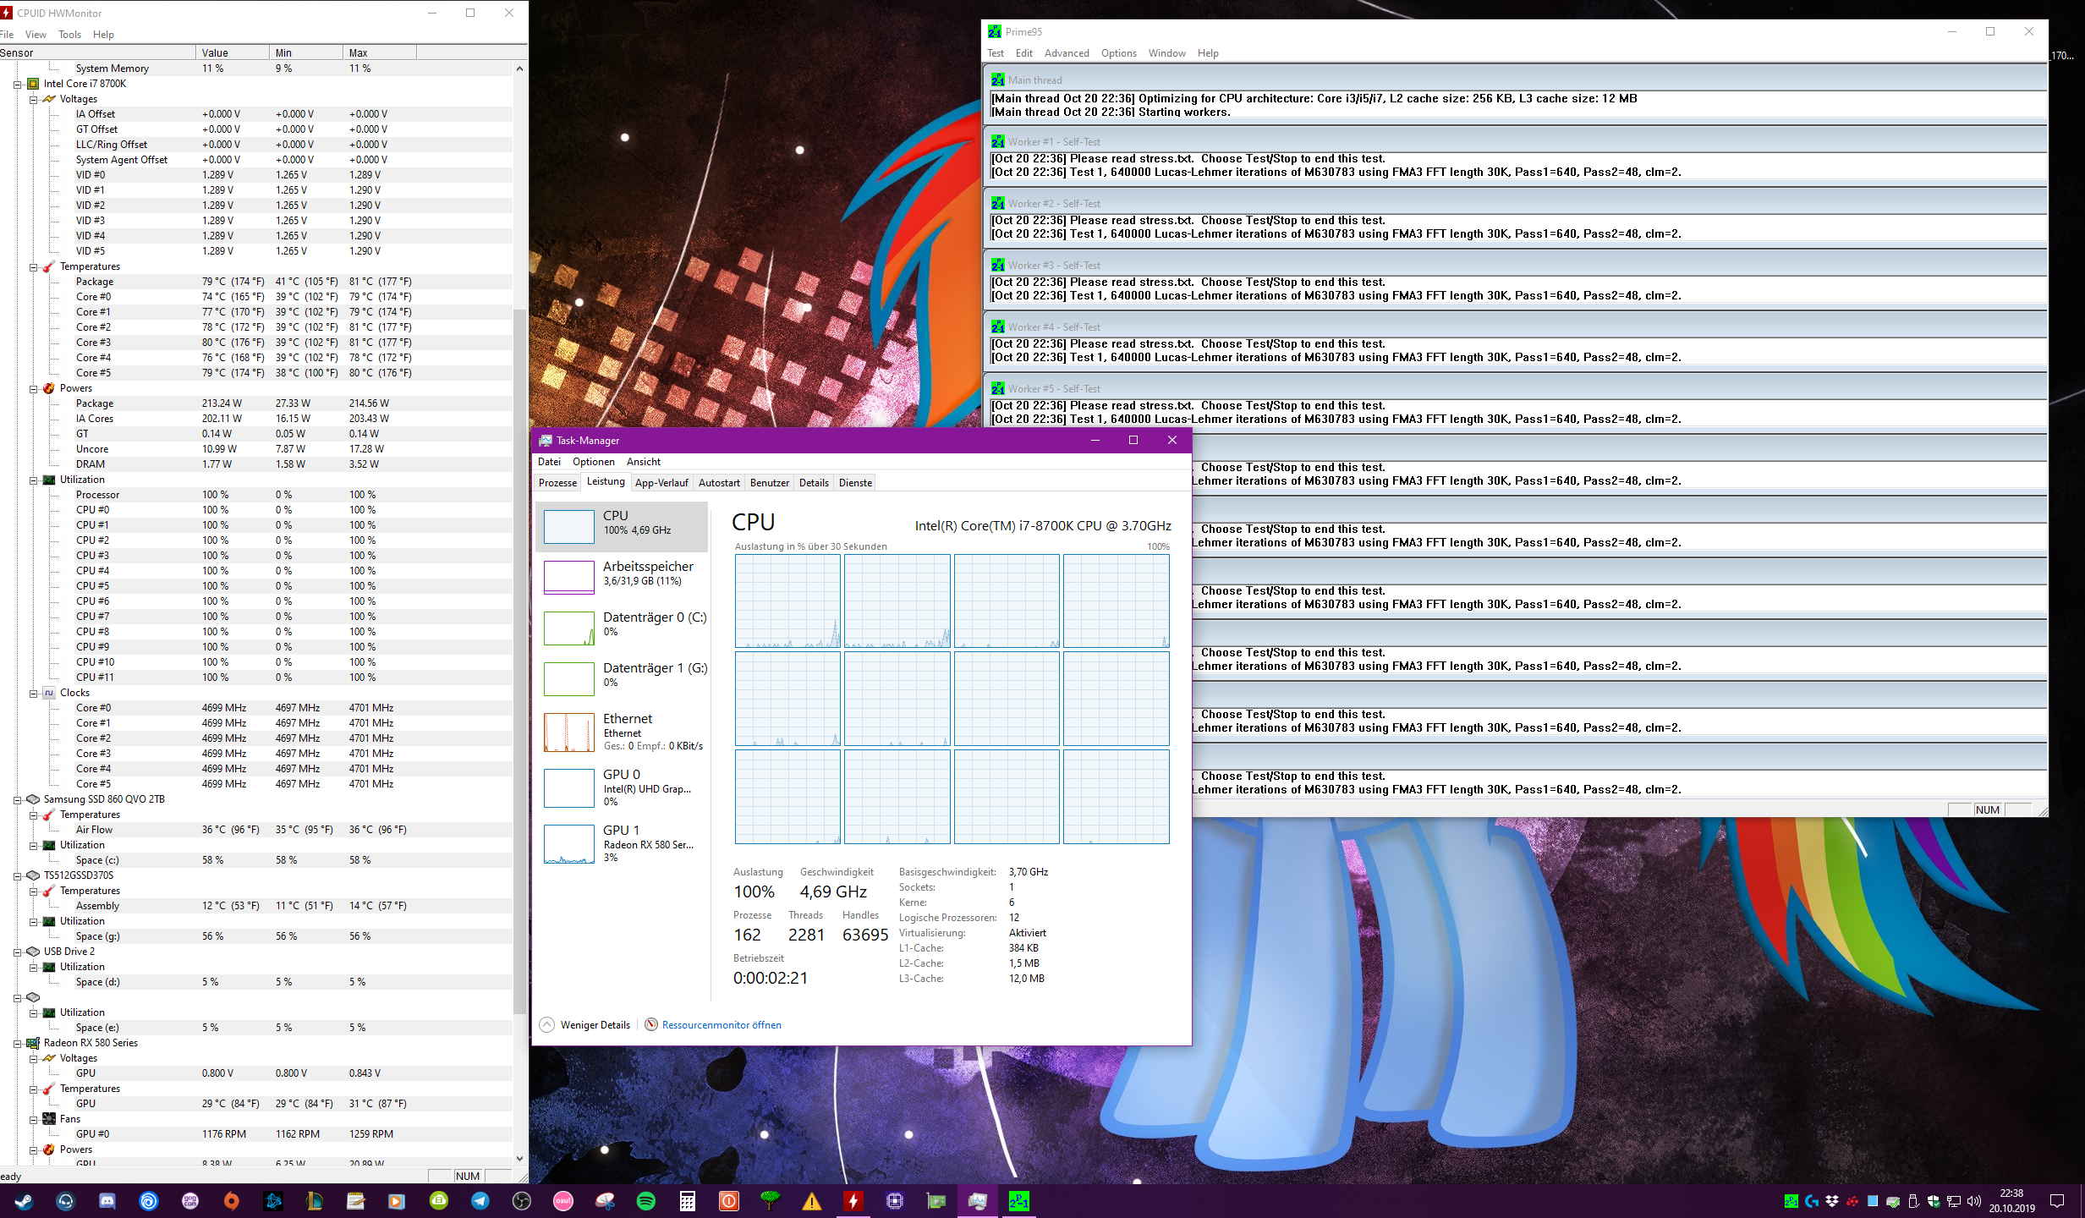Open the Advanced menu in Prime95
The image size is (2085, 1218).
pos(1066,53)
